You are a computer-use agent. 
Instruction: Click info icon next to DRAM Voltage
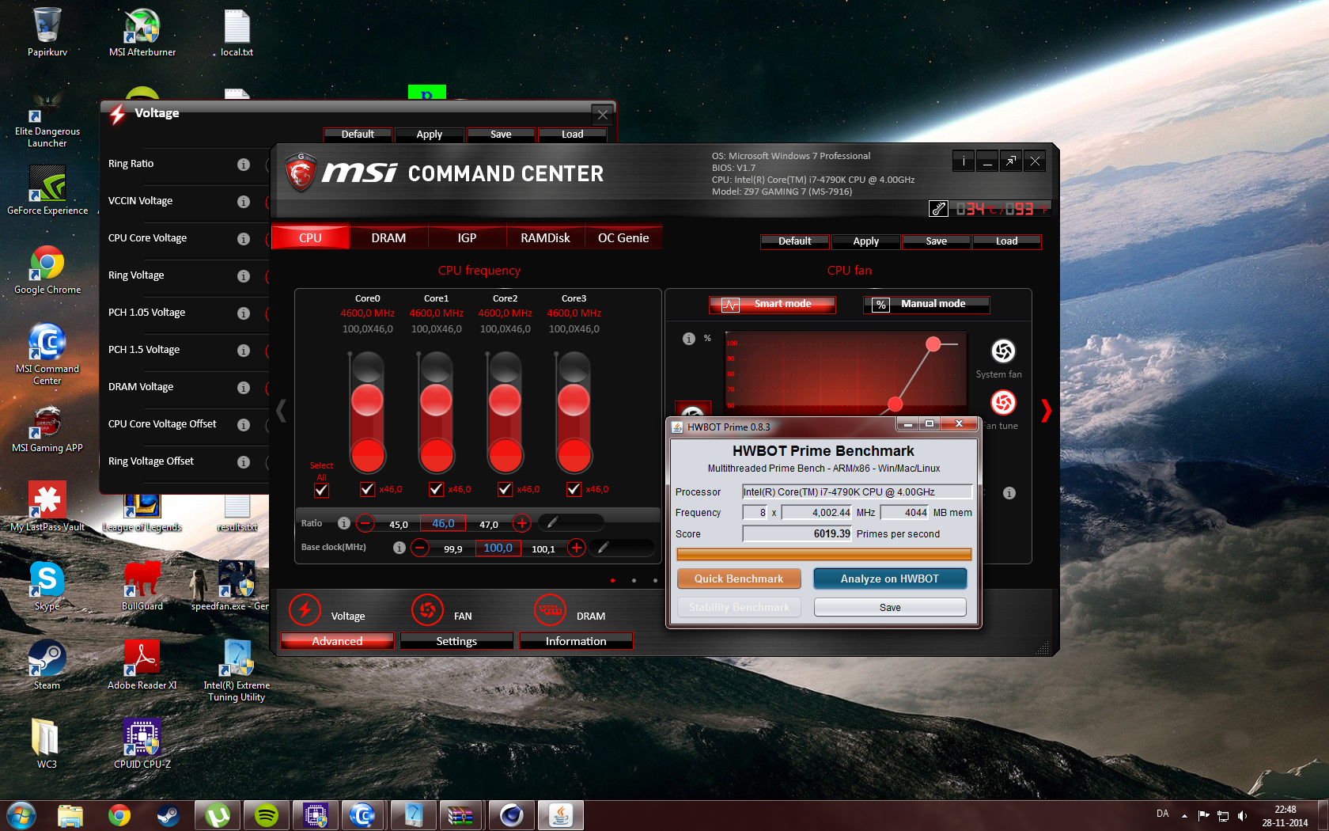pyautogui.click(x=244, y=388)
